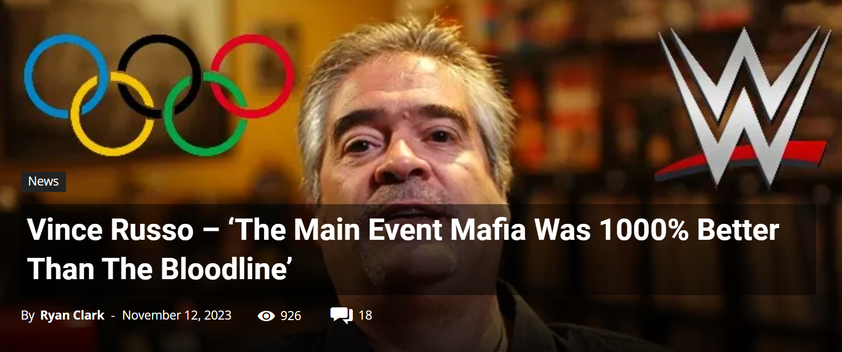Click the November 12, 2023 date
The height and width of the screenshot is (352, 842).
(177, 315)
